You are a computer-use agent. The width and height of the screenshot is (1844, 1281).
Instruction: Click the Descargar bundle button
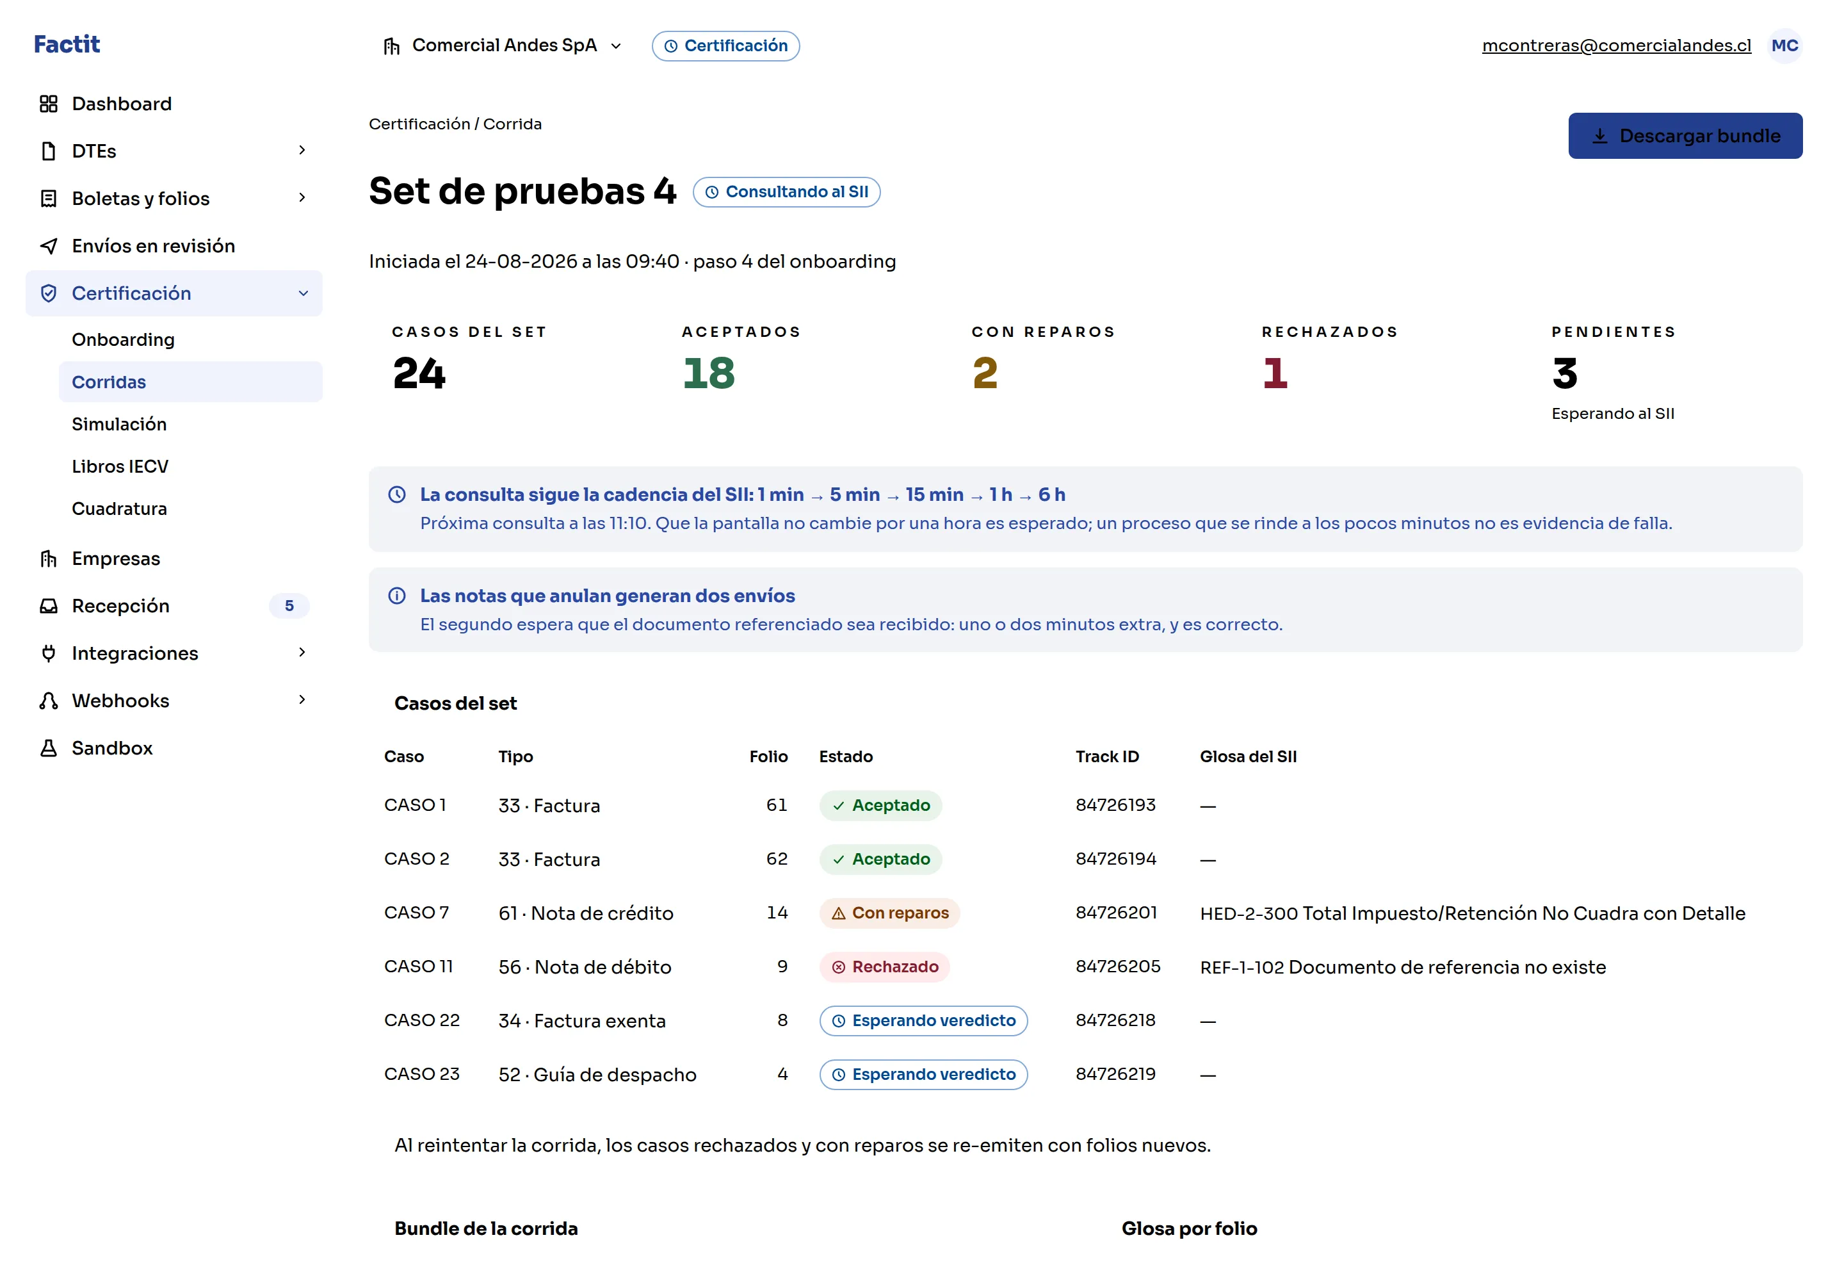coord(1685,136)
